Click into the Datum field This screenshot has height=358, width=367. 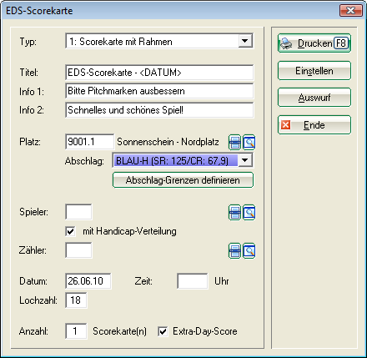coord(88,281)
